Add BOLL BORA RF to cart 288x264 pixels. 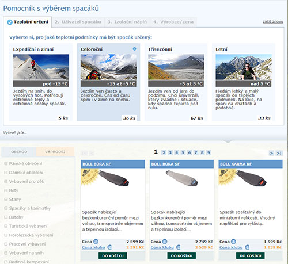tap(113, 256)
